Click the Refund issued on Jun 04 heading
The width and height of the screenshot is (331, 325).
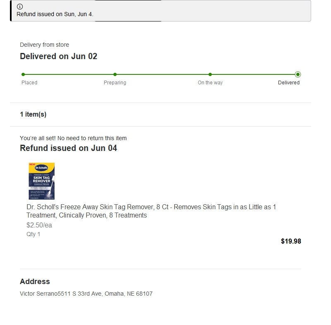tap(68, 148)
